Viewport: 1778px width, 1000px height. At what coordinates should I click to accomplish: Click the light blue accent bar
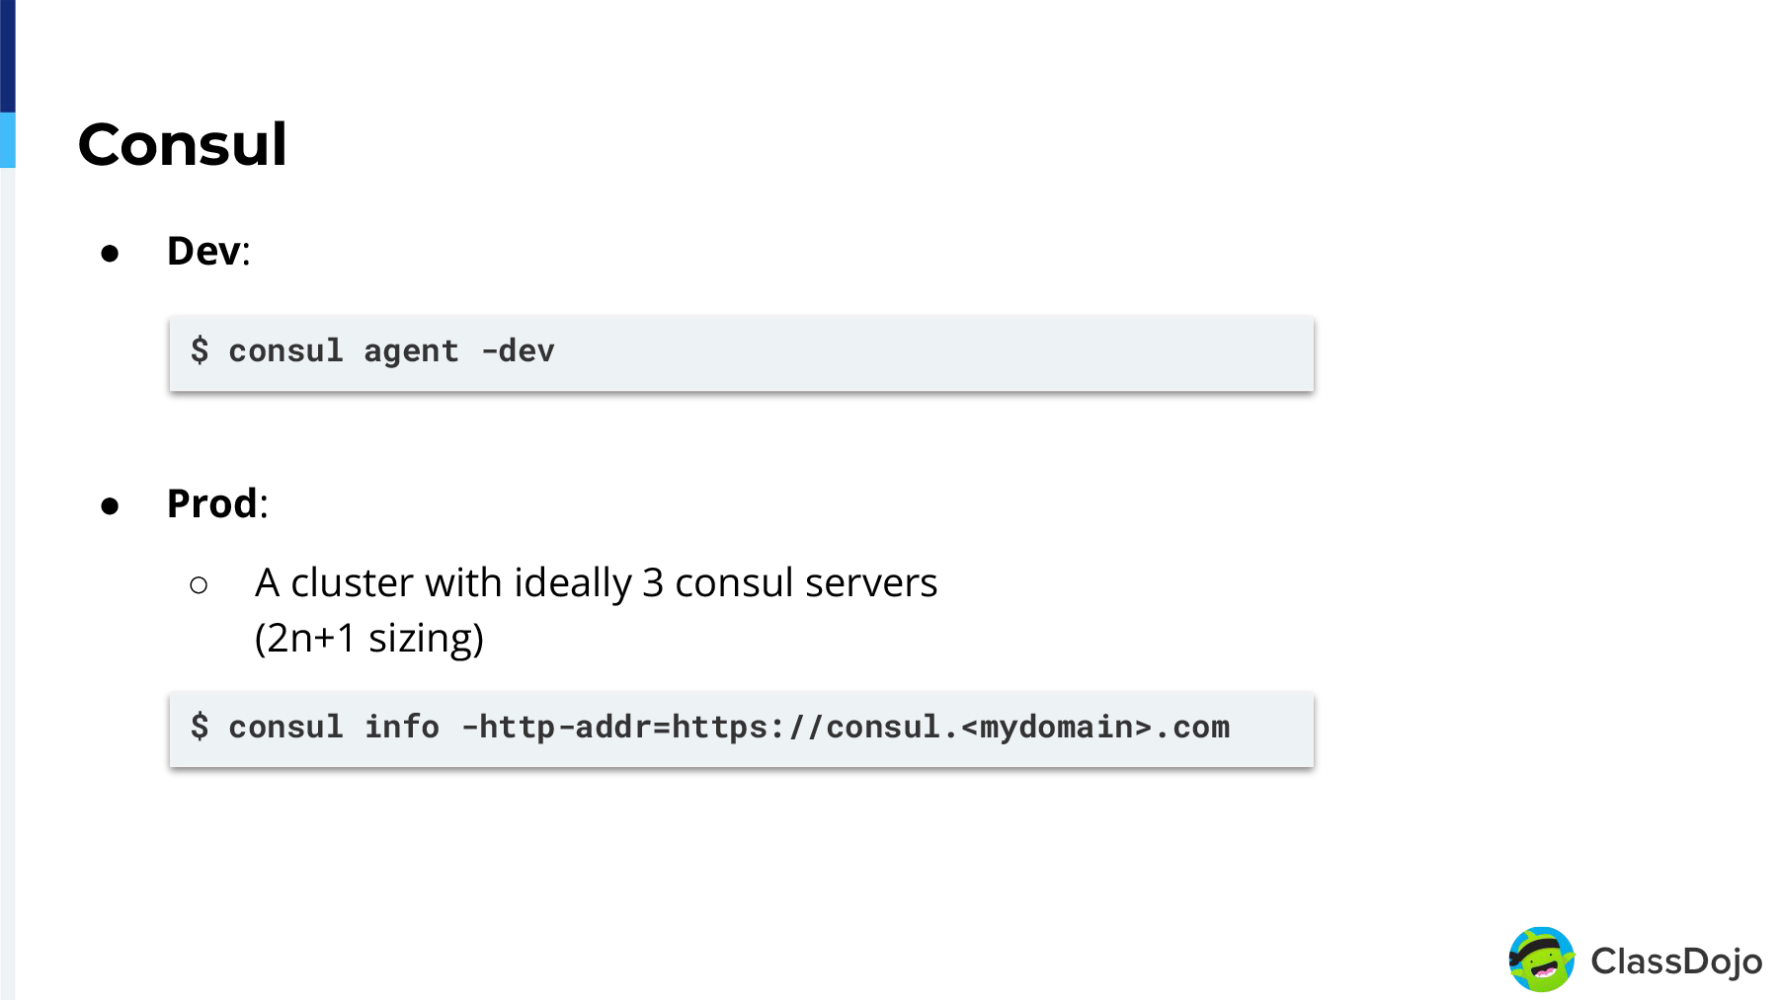(8, 140)
